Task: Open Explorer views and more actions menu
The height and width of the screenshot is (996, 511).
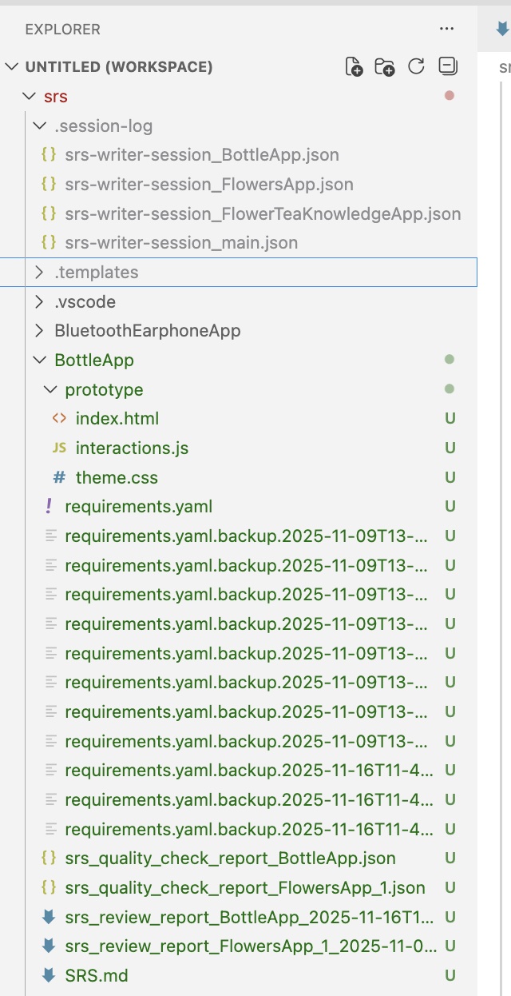Action: [x=446, y=30]
